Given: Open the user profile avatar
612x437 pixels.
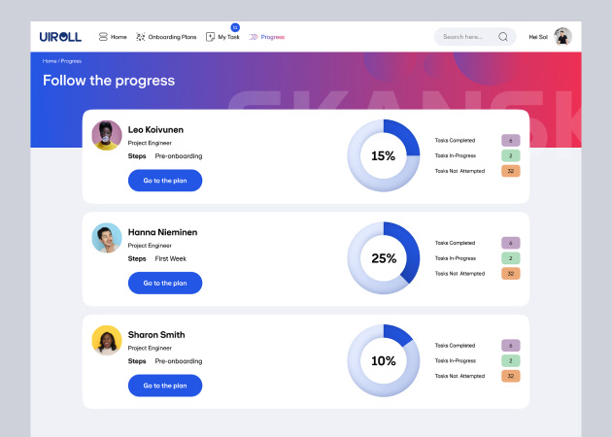Looking at the screenshot, I should coord(562,37).
